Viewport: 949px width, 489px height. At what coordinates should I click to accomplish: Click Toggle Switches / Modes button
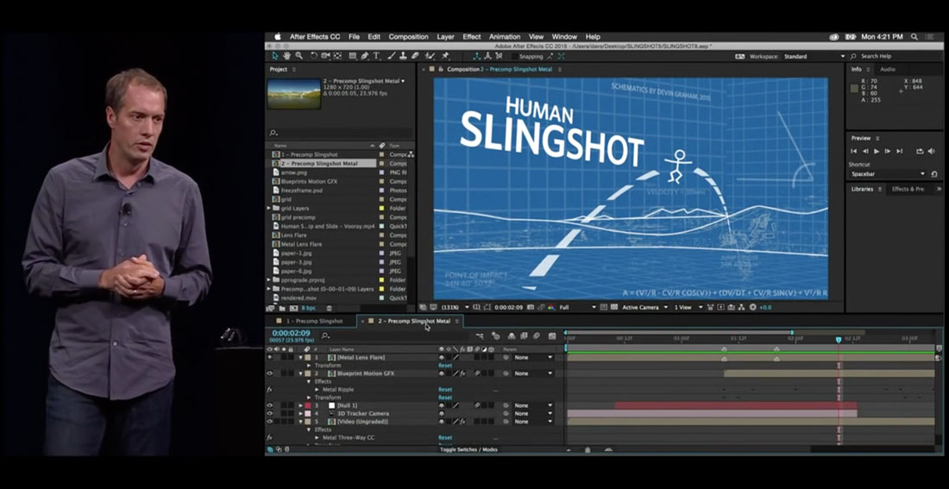[x=468, y=449]
